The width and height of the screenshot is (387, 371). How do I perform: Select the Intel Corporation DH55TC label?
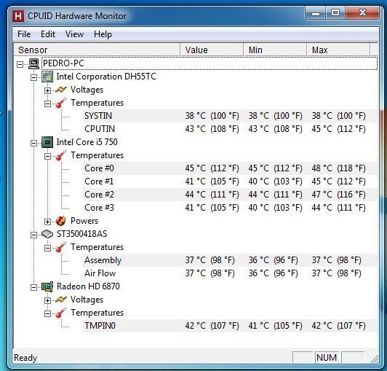106,77
